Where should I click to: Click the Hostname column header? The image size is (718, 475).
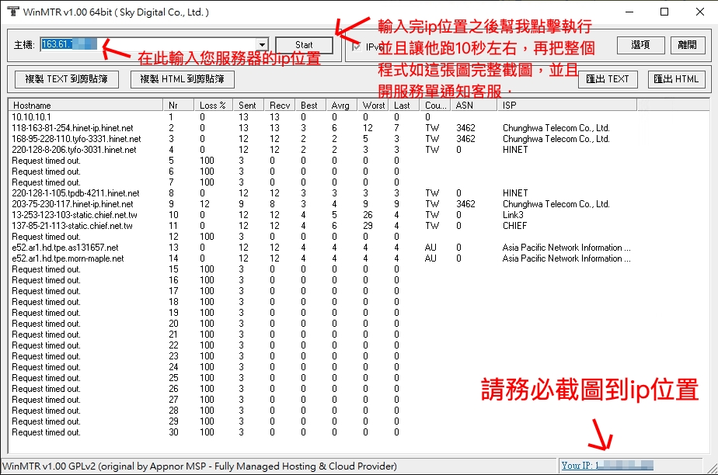click(85, 105)
